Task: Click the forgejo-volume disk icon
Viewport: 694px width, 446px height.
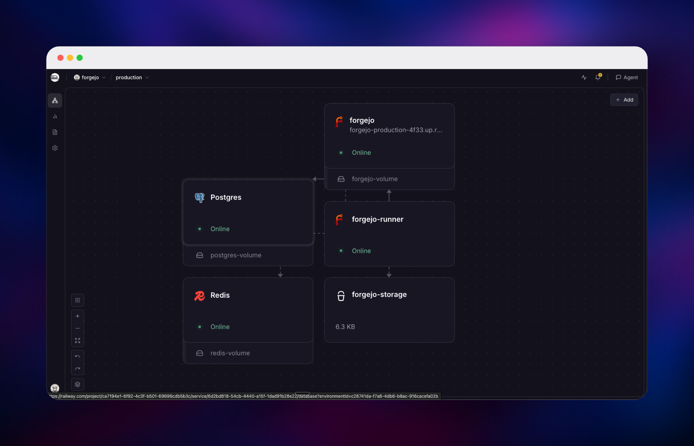Action: pos(341,179)
